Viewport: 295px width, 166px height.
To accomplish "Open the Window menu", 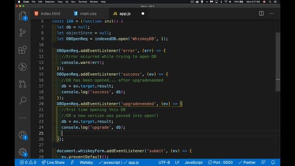I will point(94,2).
